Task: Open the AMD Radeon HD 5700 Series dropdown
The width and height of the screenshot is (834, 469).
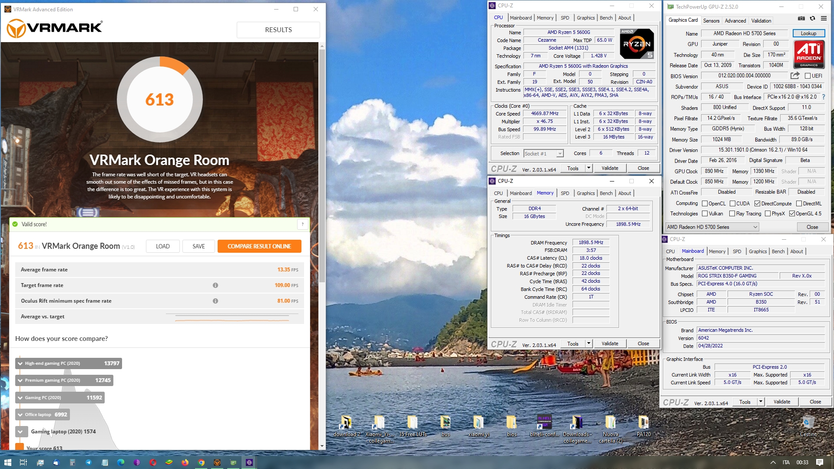Action: (x=712, y=227)
